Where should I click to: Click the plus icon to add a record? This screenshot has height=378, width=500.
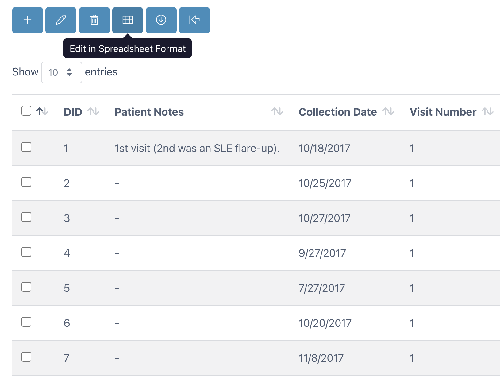pos(28,20)
